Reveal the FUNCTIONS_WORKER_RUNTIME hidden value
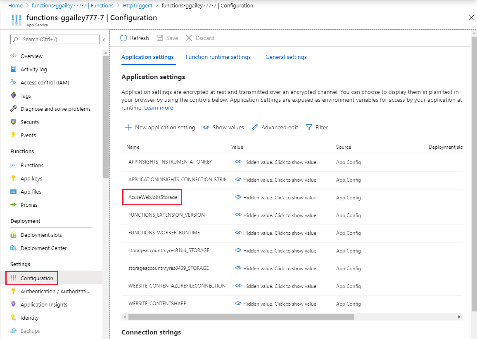Screen dimensions: 477x339 [x=275, y=233]
